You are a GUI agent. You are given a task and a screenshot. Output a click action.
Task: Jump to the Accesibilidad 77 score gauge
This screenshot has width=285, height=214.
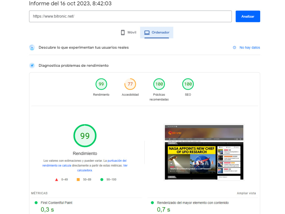click(x=130, y=84)
